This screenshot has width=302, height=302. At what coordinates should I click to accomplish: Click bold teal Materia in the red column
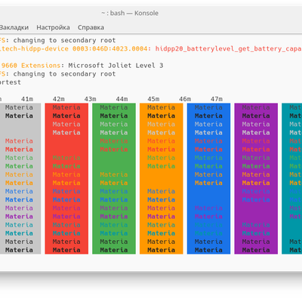(x=66, y=233)
